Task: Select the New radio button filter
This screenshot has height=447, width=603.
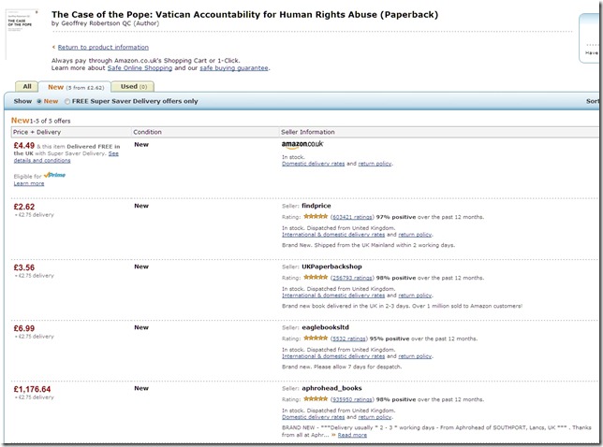Action: click(38, 101)
